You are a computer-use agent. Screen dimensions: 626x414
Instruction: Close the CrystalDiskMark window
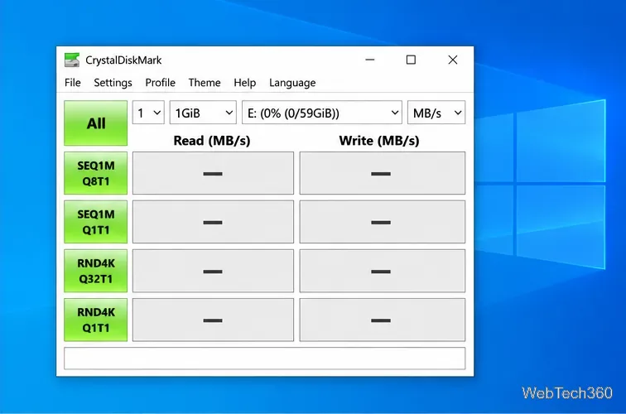(x=453, y=60)
